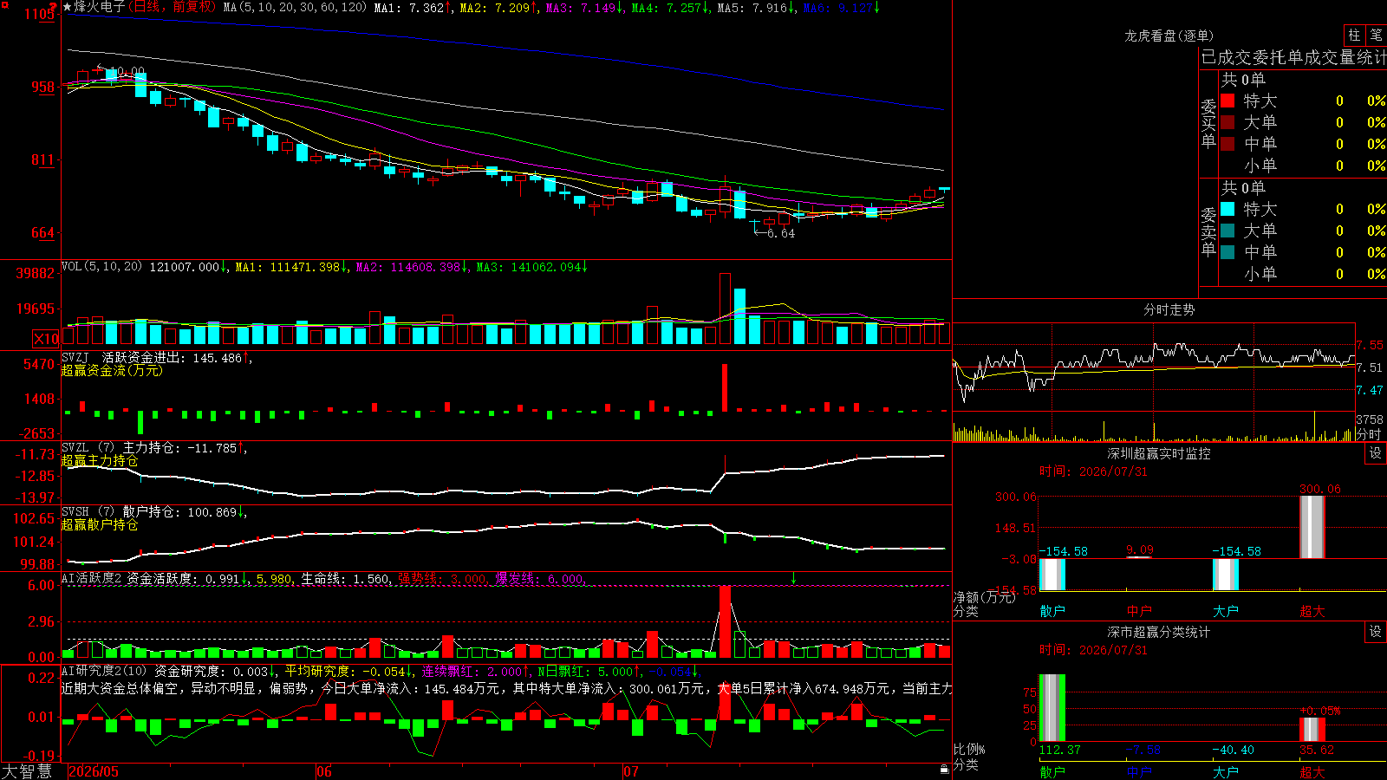1387x780 pixels.
Task: Click the red 超大 bar in 分类统计 chart
Action: pos(1312,730)
